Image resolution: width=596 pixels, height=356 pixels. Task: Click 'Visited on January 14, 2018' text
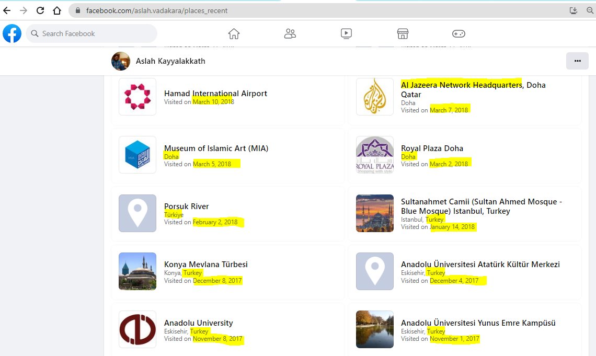[x=438, y=227]
